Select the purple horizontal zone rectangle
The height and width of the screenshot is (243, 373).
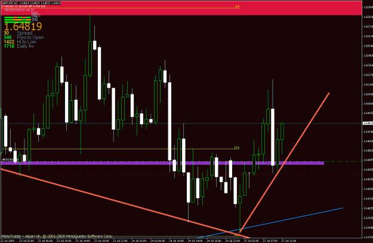[x=162, y=163]
